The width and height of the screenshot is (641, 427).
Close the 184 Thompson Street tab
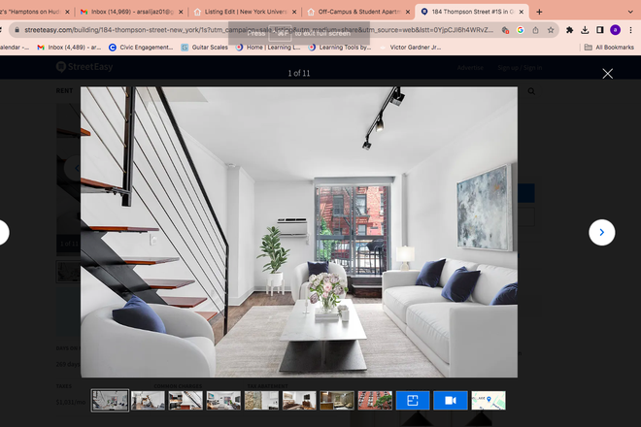(522, 12)
